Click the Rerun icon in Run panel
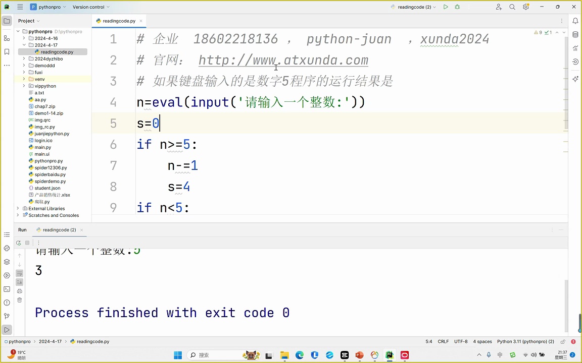The image size is (582, 363). [19, 243]
